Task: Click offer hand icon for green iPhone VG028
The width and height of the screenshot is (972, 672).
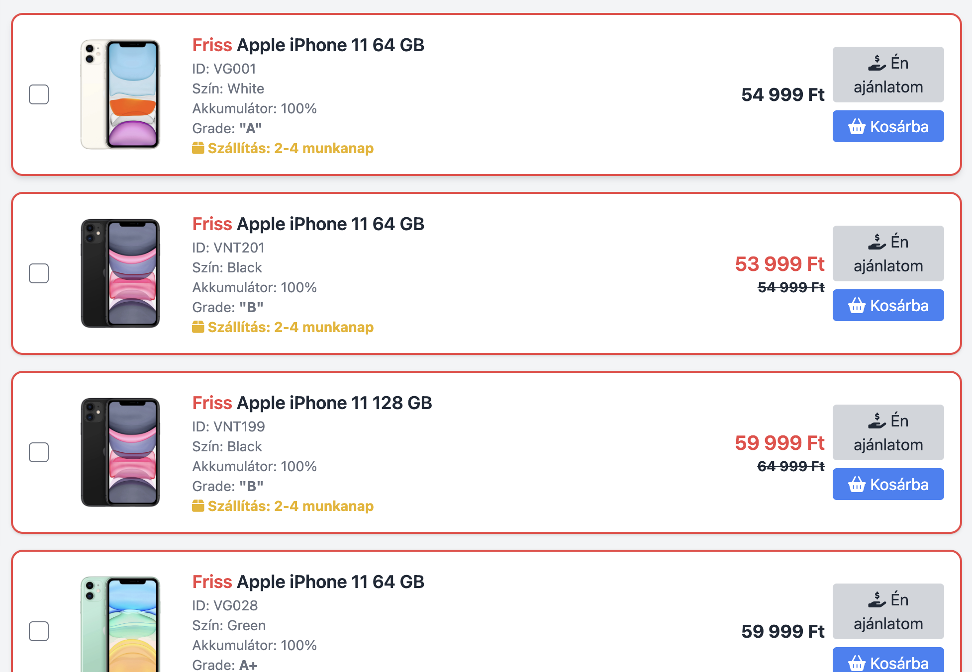Action: click(x=877, y=600)
